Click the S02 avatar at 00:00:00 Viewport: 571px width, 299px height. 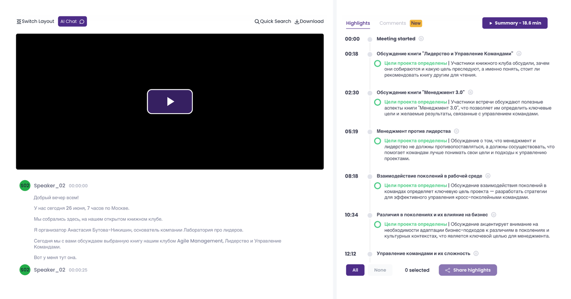tap(25, 185)
